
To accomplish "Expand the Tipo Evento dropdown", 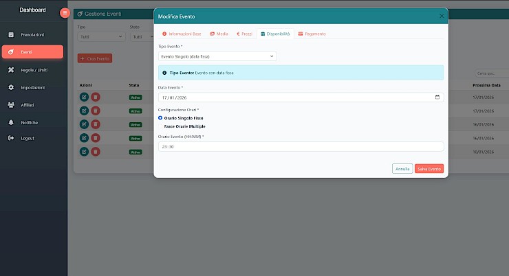I will tap(217, 56).
